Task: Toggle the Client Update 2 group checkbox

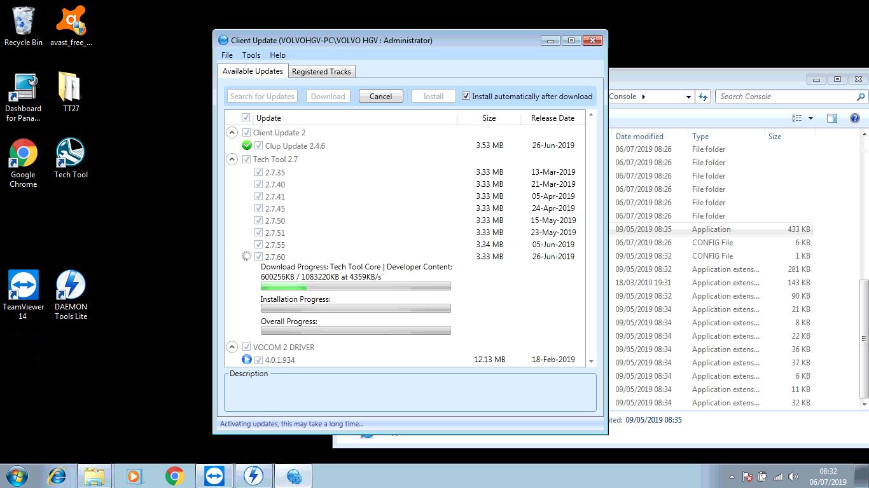Action: point(246,132)
